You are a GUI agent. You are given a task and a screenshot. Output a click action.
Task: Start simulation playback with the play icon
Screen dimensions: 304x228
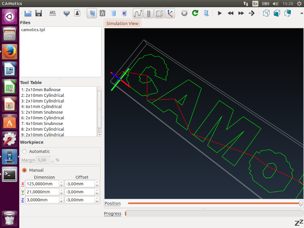pos(220,13)
